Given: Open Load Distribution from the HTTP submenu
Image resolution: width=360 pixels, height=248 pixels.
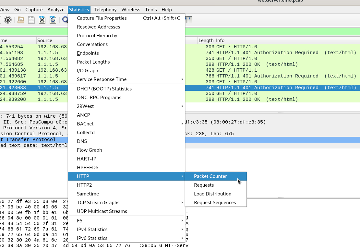Looking at the screenshot, I should pyautogui.click(x=212, y=194).
